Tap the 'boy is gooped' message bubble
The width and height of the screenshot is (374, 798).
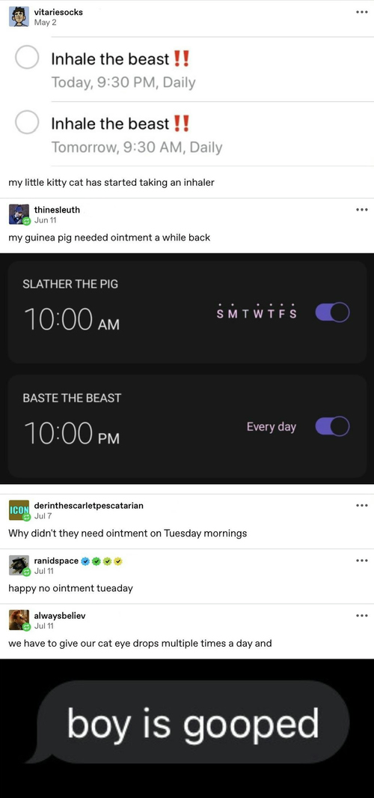(x=192, y=722)
